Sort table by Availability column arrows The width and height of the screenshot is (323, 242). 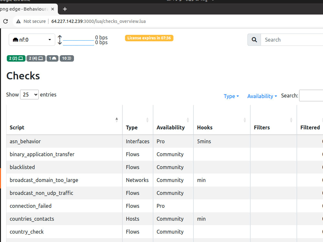click(x=188, y=120)
